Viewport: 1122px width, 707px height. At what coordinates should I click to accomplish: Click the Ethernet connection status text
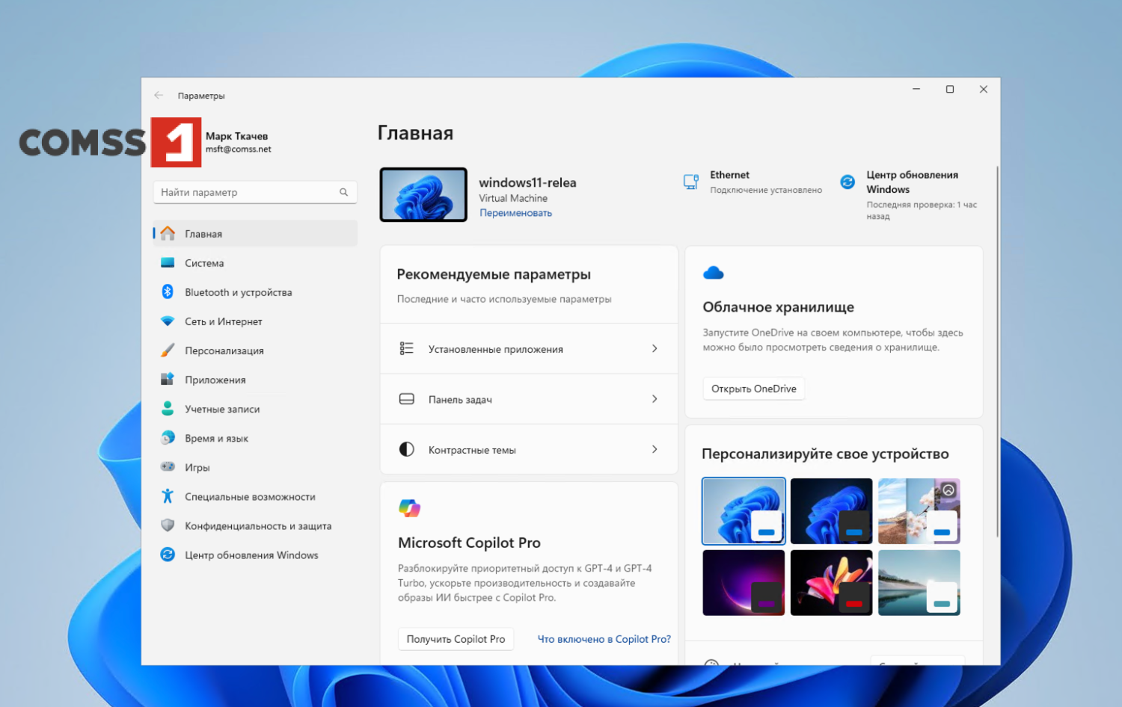coord(766,190)
